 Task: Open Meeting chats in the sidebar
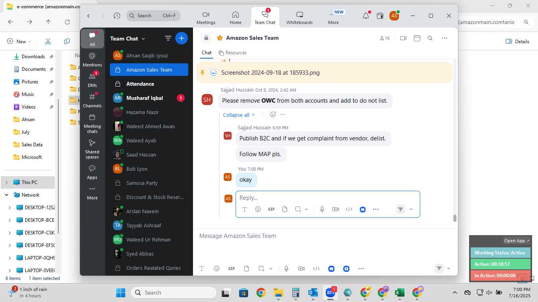pyautogui.click(x=92, y=123)
